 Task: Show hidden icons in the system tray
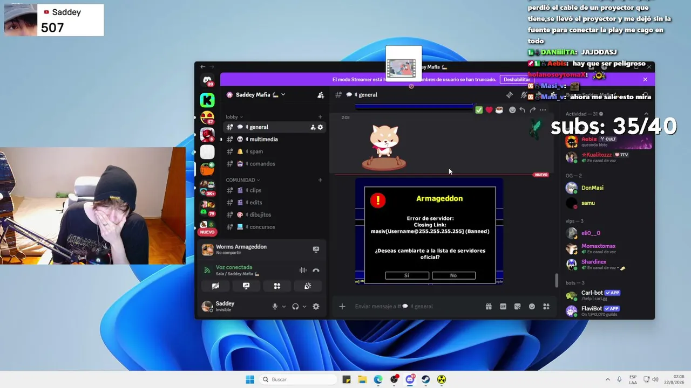point(607,379)
